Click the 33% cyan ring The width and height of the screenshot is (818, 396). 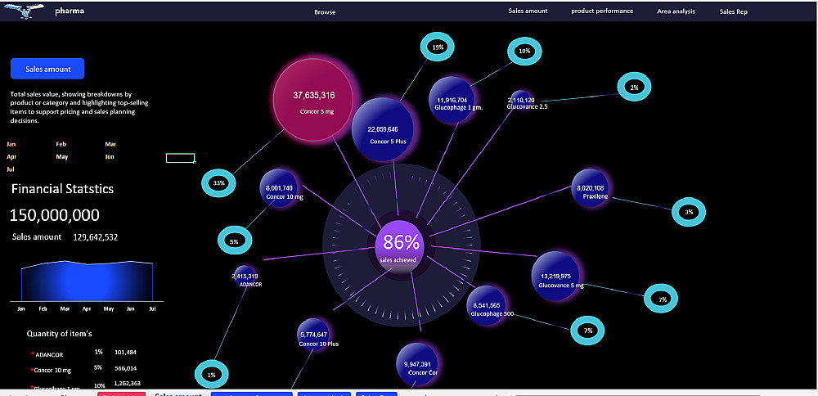pyautogui.click(x=218, y=183)
